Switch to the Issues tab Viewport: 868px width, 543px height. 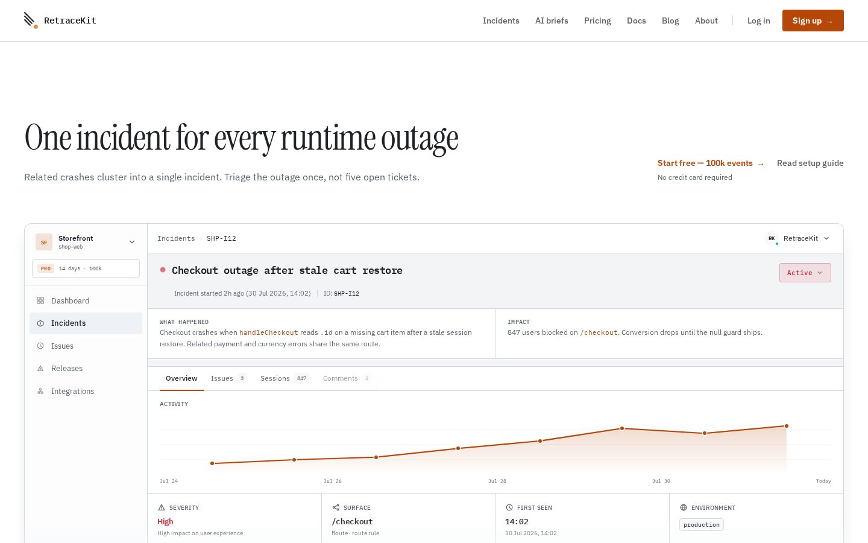[228, 378]
